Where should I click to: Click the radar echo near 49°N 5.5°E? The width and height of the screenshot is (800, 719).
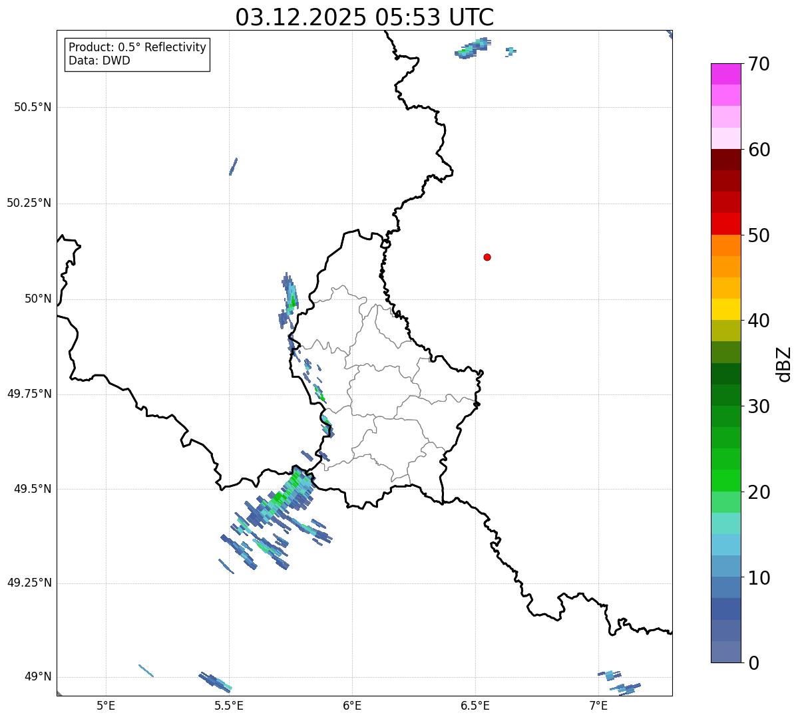215,682
